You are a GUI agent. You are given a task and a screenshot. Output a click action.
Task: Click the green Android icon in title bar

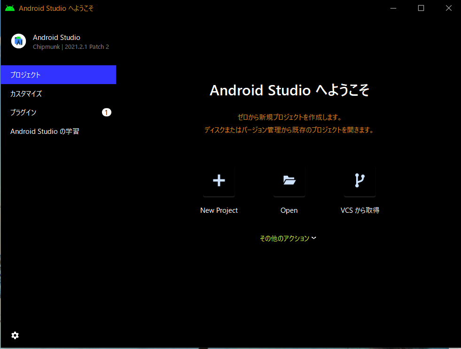coord(10,8)
